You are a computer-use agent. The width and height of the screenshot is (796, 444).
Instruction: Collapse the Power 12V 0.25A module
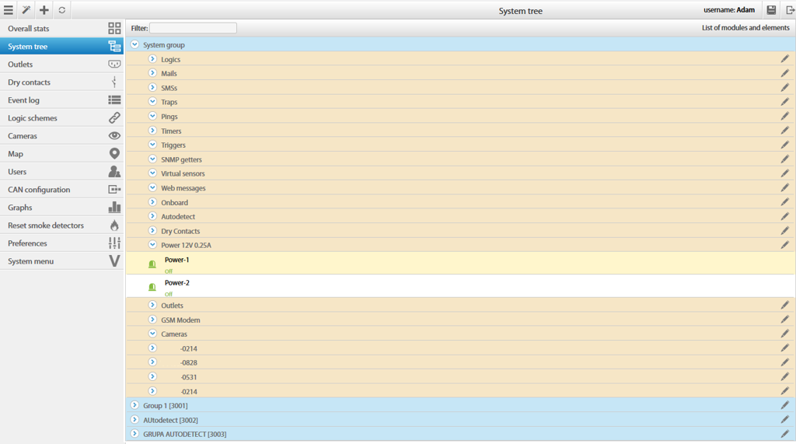[152, 244]
